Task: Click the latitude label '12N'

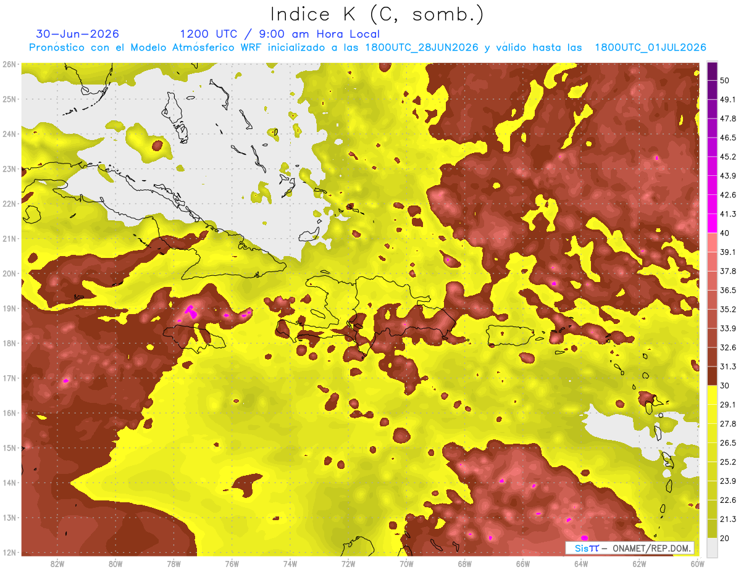Action: coord(9,552)
